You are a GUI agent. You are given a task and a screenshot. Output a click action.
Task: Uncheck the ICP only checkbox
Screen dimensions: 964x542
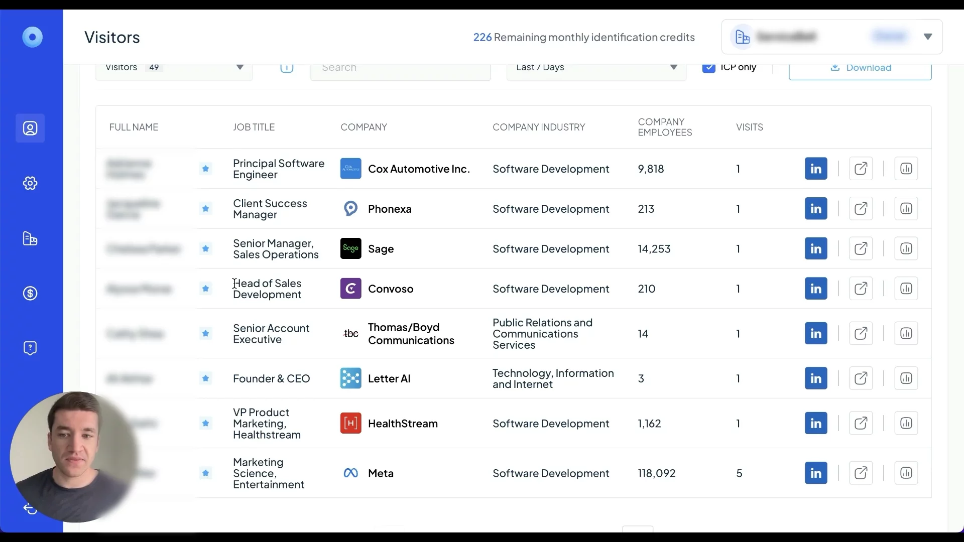click(708, 68)
